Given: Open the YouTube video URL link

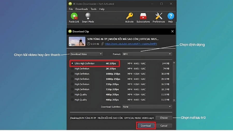Looking at the screenshot, I should click(x=131, y=44).
